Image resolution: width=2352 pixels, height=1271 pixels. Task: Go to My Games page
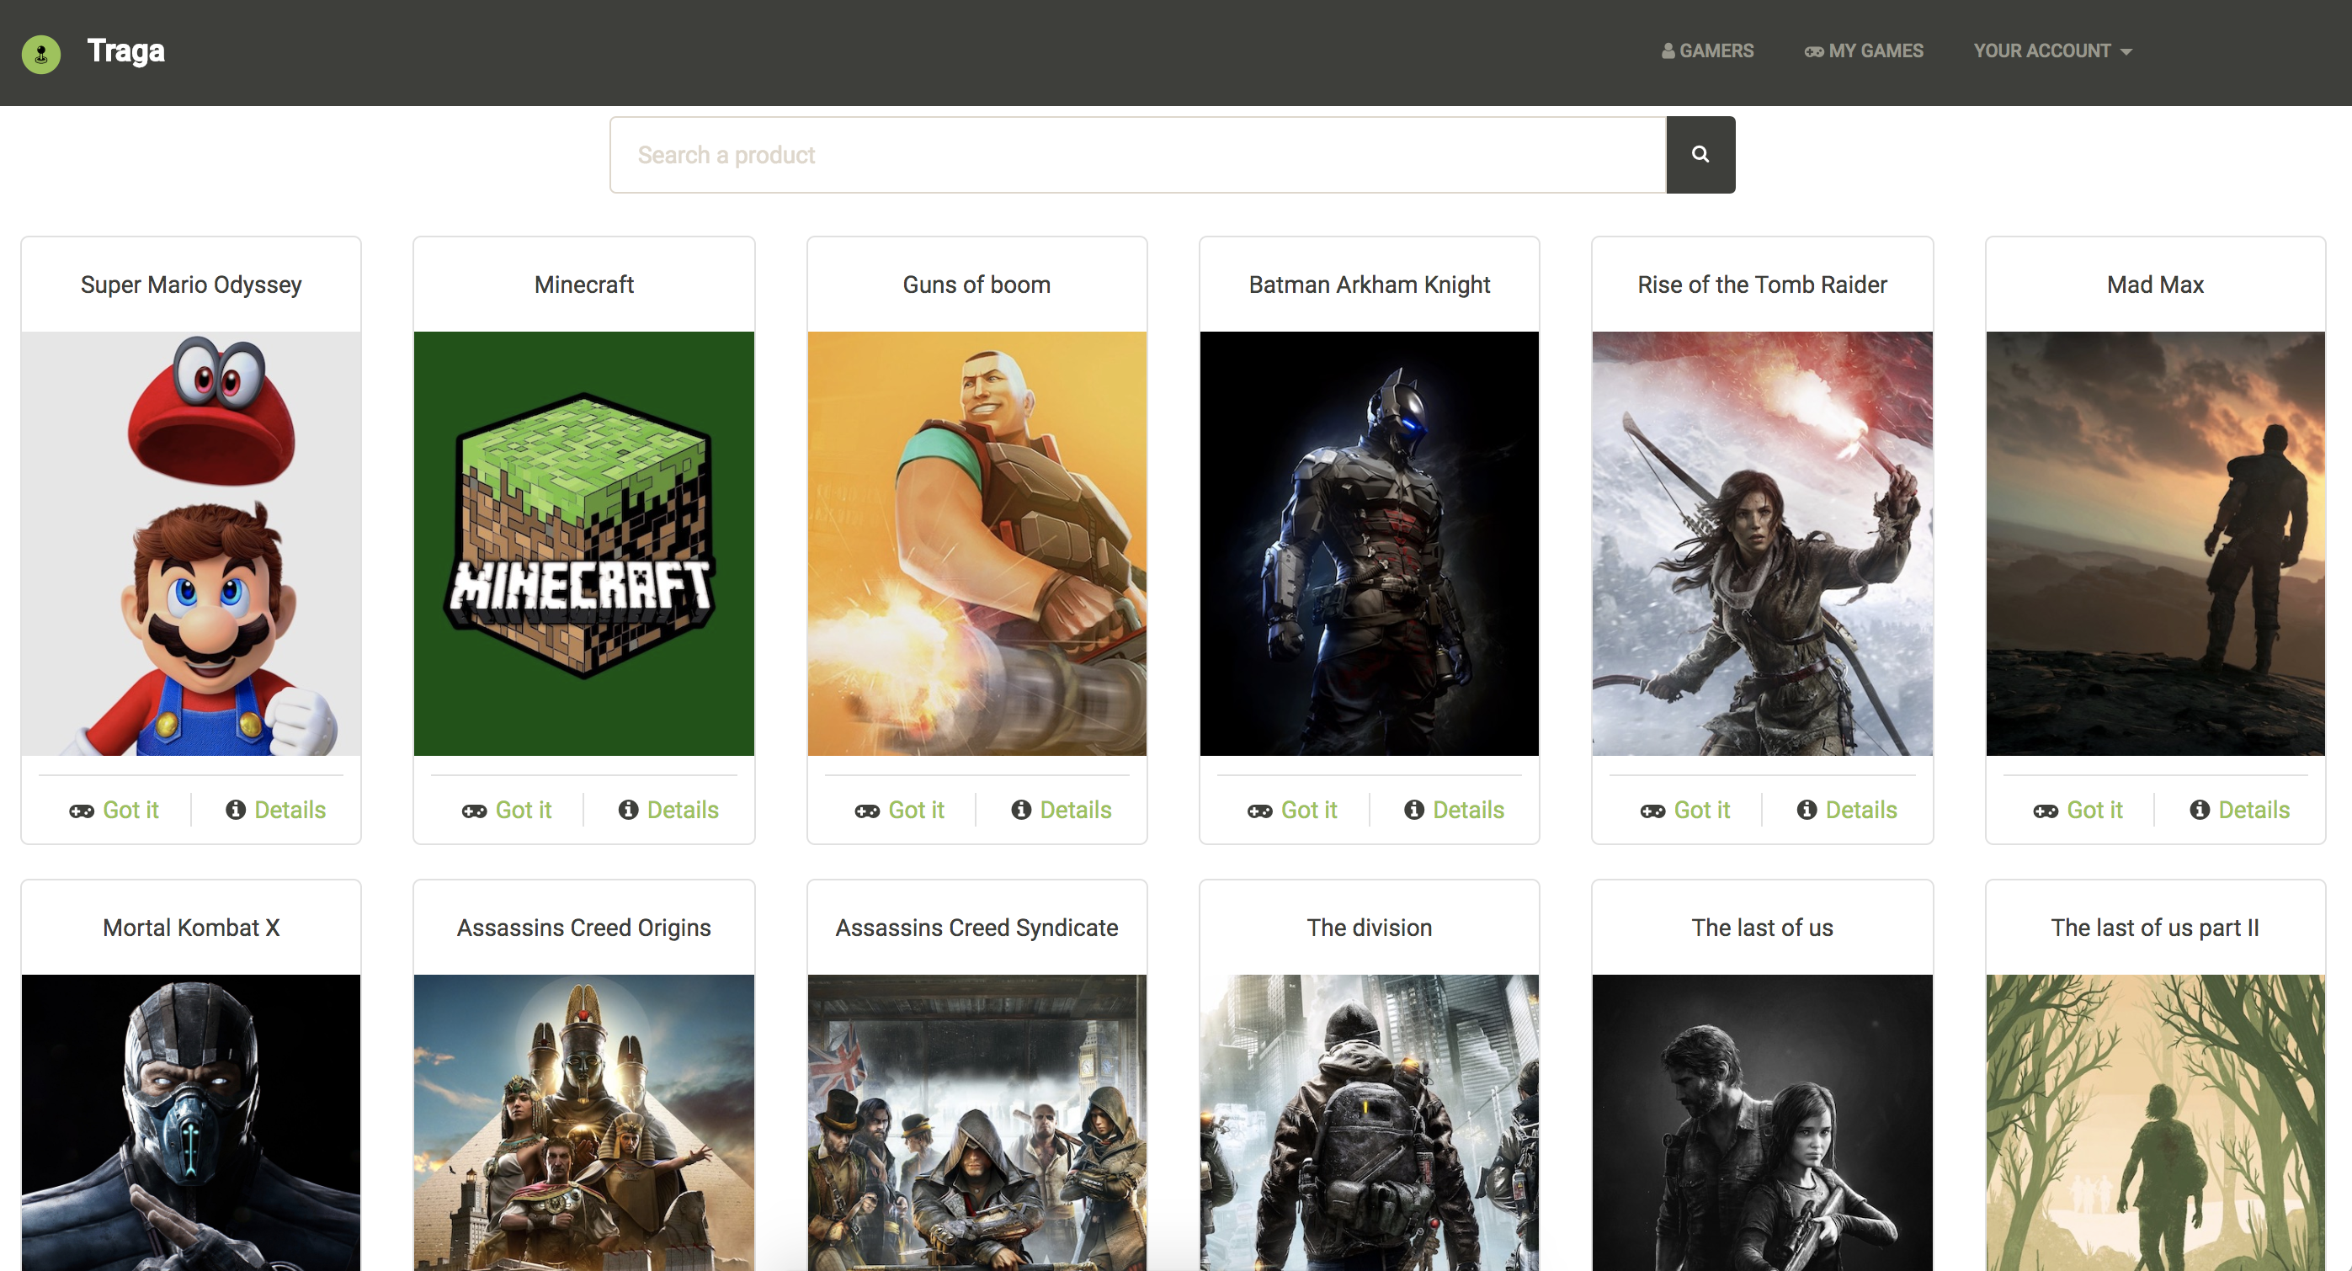(1864, 51)
